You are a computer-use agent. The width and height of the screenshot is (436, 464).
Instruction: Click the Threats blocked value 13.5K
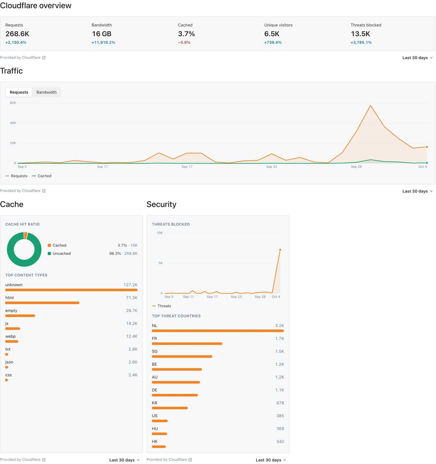coord(361,34)
